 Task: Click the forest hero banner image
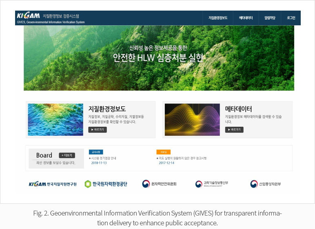(158, 58)
